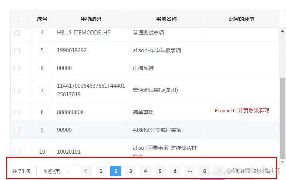Screen dimensions: 286x180
Task: Click the 序号 column header
Action: (42, 19)
